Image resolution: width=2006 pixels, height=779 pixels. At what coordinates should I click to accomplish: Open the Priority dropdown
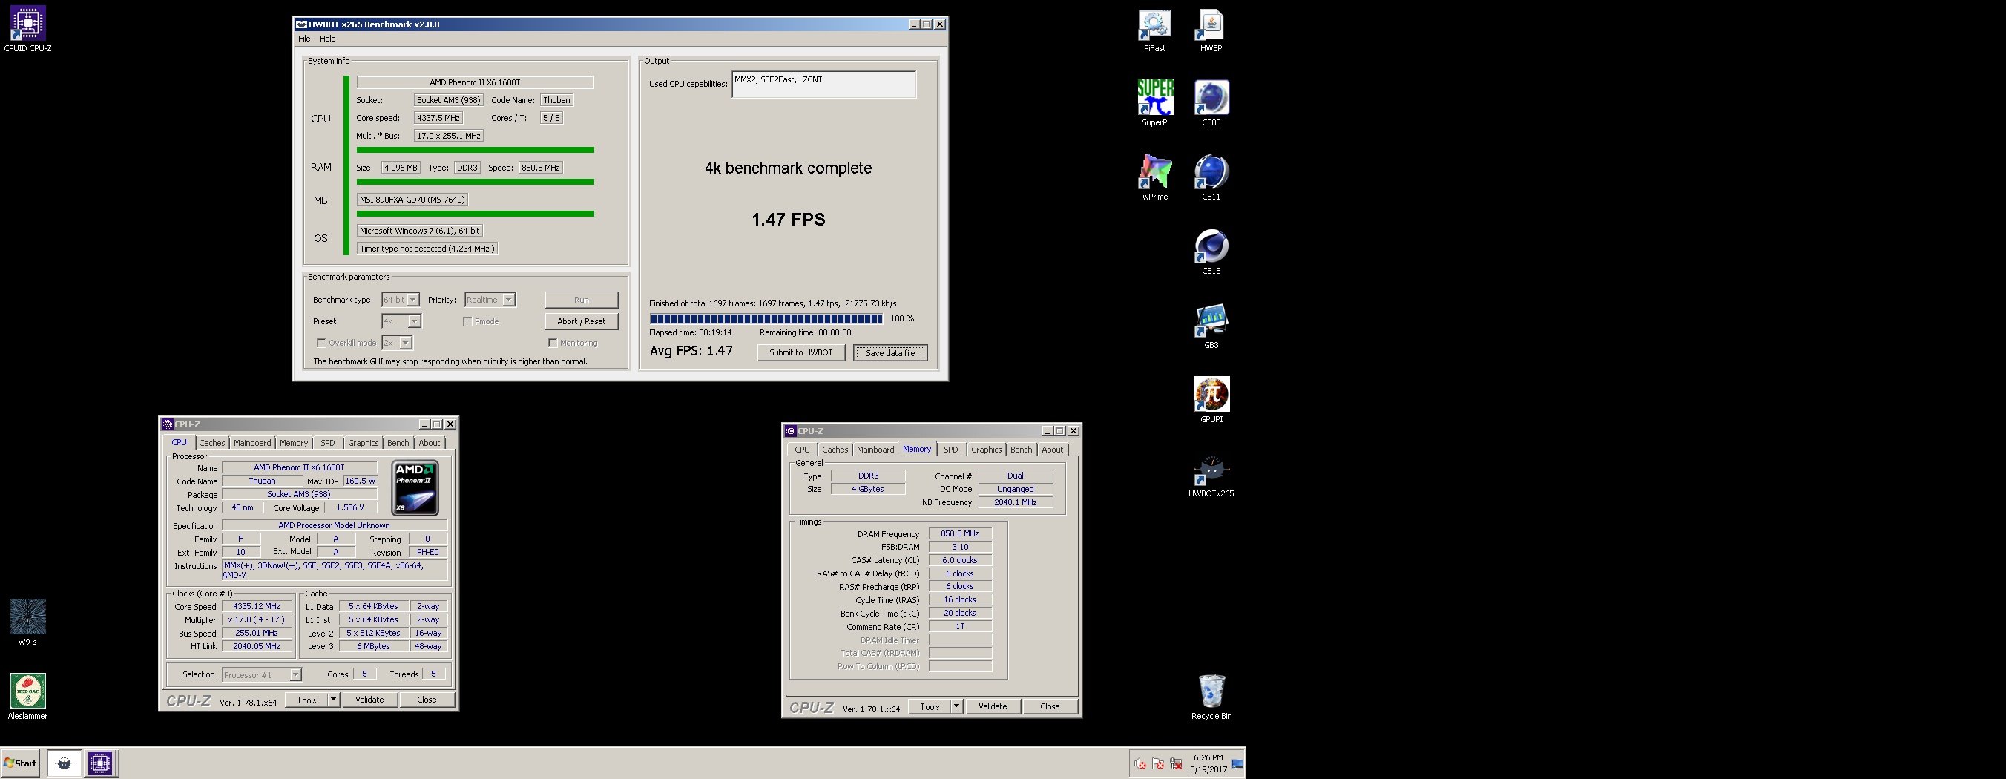490,300
